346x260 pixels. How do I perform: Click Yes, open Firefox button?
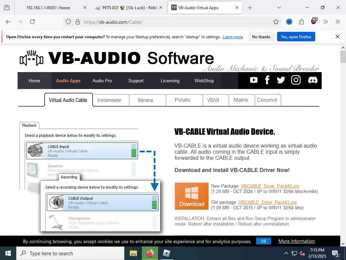click(x=296, y=37)
